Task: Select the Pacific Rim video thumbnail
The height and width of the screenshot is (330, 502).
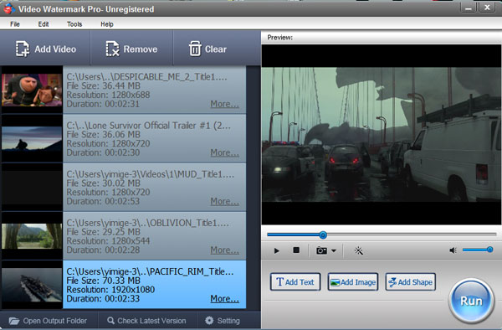Action: pyautogui.click(x=32, y=285)
